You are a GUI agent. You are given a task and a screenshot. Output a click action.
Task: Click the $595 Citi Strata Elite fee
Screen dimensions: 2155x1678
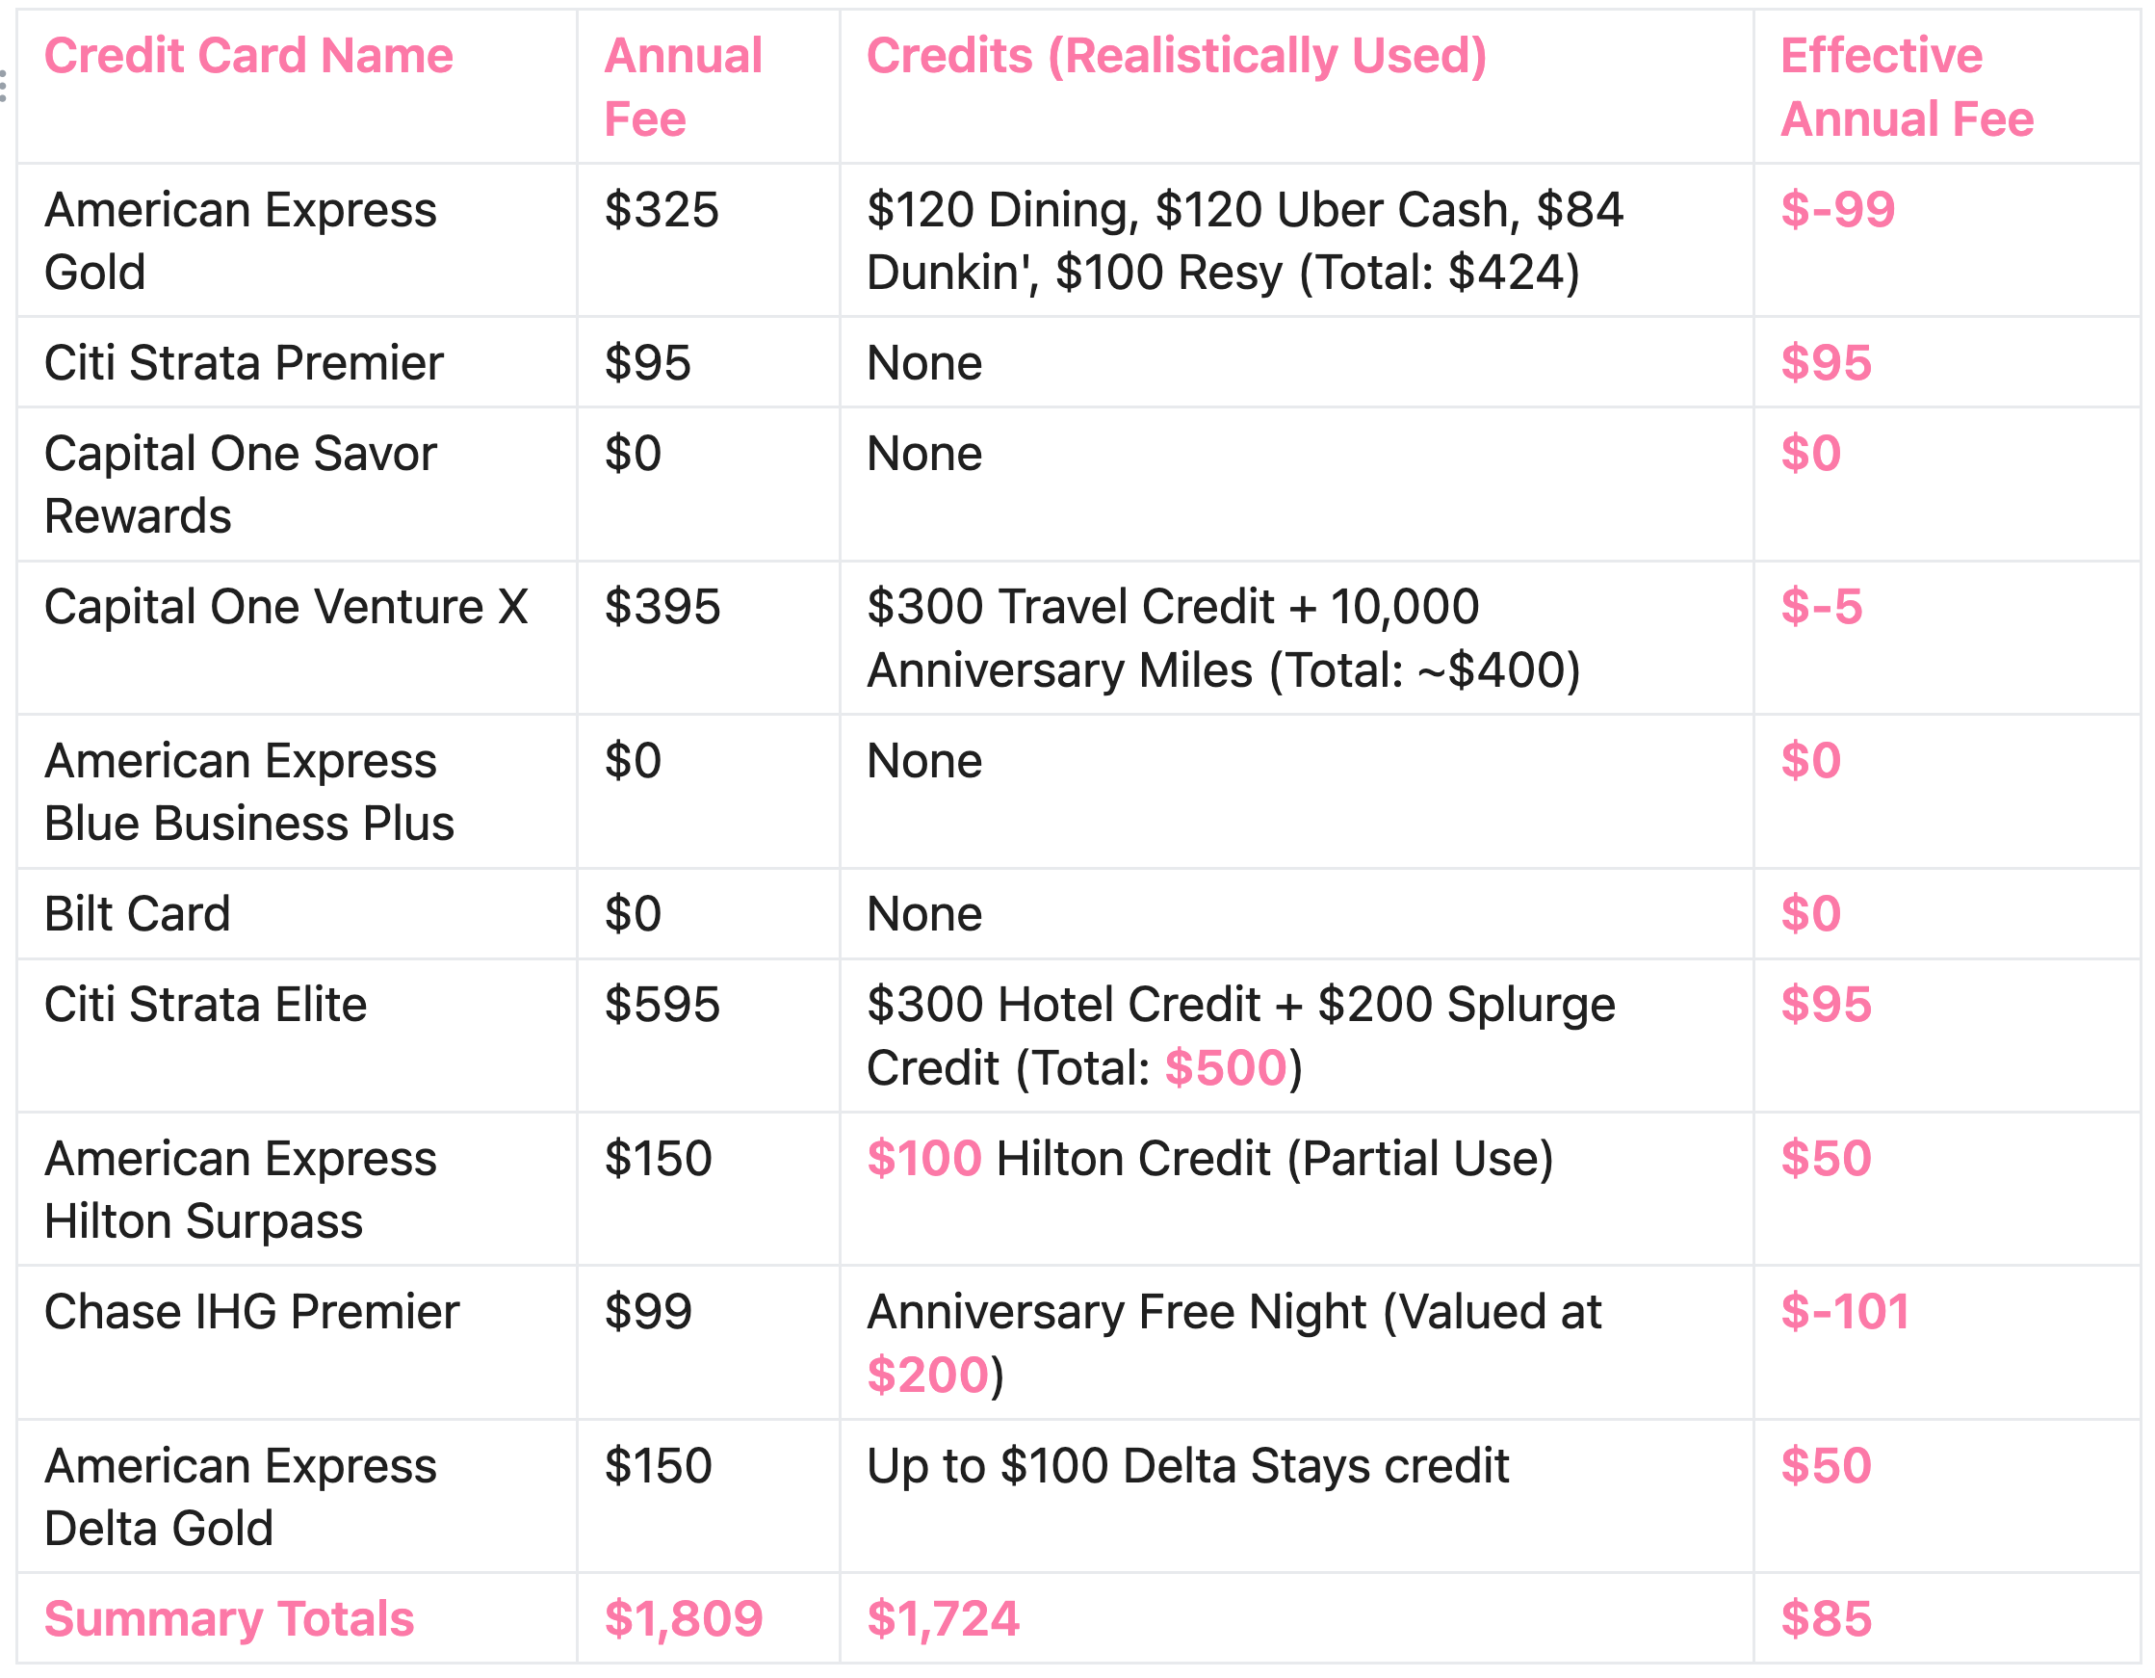[x=662, y=1005]
